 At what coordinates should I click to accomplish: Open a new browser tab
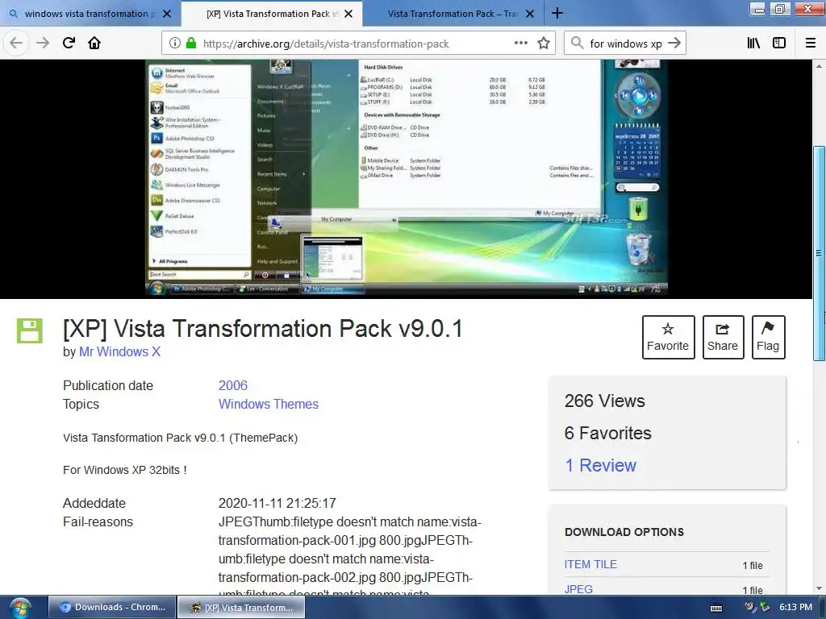coord(557,13)
